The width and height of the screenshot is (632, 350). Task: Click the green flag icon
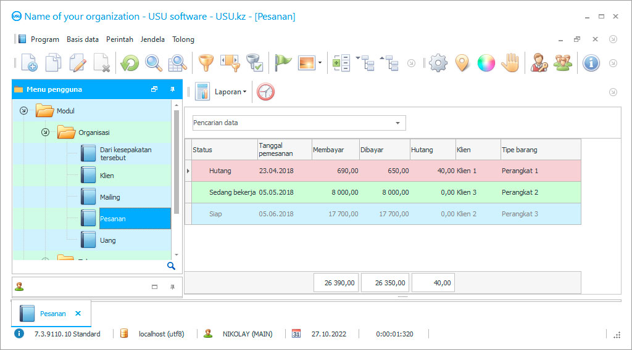tap(283, 63)
